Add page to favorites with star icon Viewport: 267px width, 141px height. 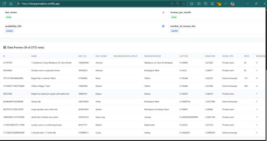[184, 4]
